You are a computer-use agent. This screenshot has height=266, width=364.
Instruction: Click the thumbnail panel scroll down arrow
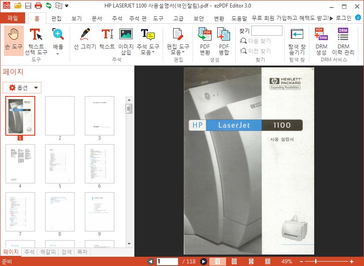coord(129,244)
